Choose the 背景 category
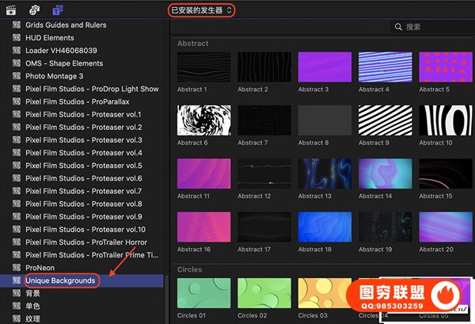The image size is (475, 324). 33,293
